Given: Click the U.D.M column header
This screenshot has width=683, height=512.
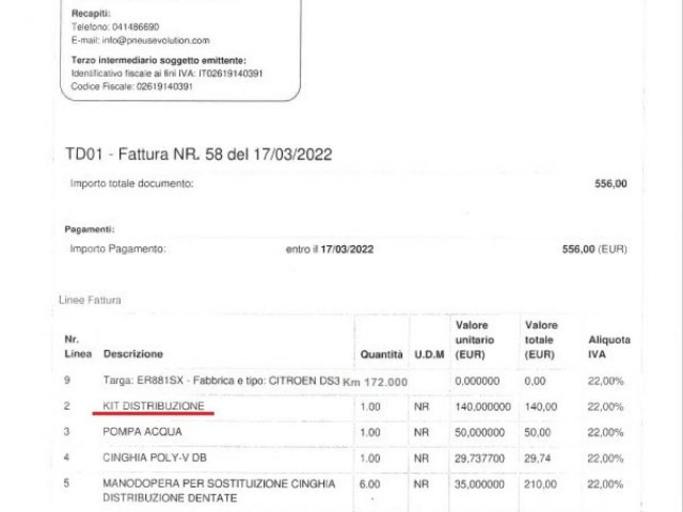Looking at the screenshot, I should [429, 354].
